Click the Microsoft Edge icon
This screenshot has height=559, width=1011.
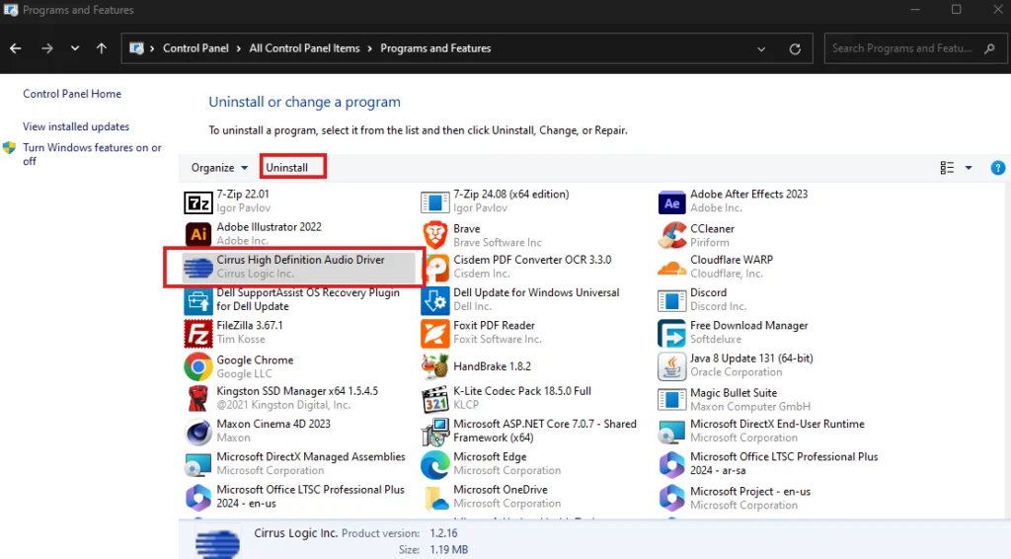pos(434,465)
